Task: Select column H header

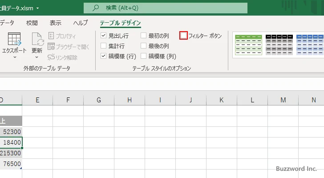Action: (x=130, y=100)
